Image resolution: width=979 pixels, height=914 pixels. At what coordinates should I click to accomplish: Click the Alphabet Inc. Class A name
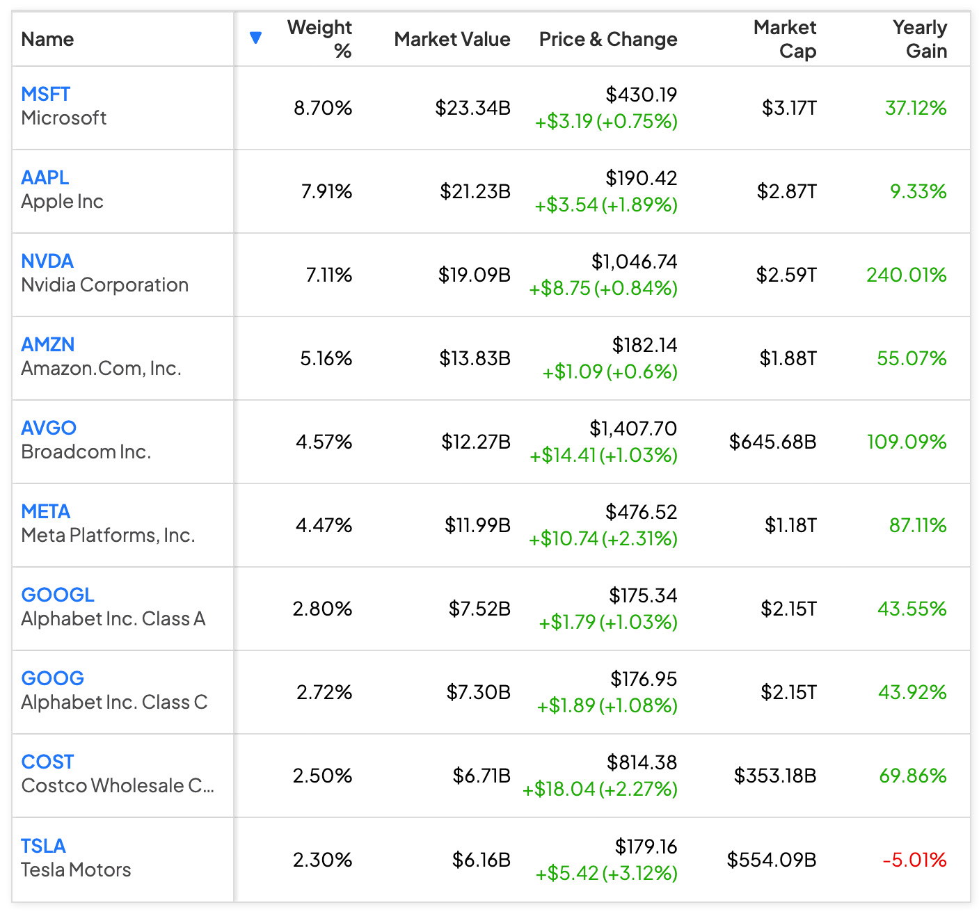click(113, 618)
